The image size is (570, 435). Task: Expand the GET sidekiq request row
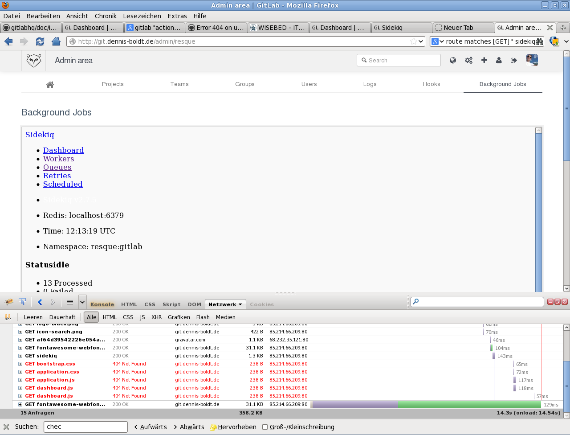(20, 356)
